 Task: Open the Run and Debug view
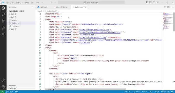point(3,28)
